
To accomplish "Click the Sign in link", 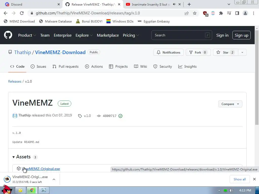I will [x=222, y=35].
